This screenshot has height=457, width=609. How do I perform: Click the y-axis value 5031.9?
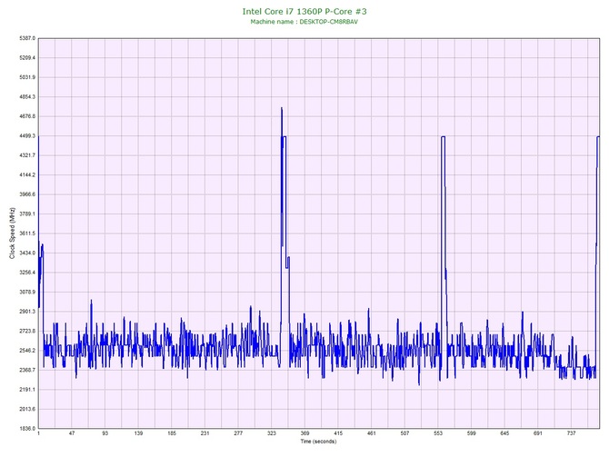tap(27, 77)
